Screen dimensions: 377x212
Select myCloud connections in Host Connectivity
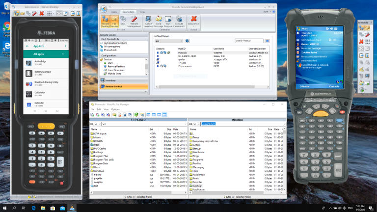114,43
